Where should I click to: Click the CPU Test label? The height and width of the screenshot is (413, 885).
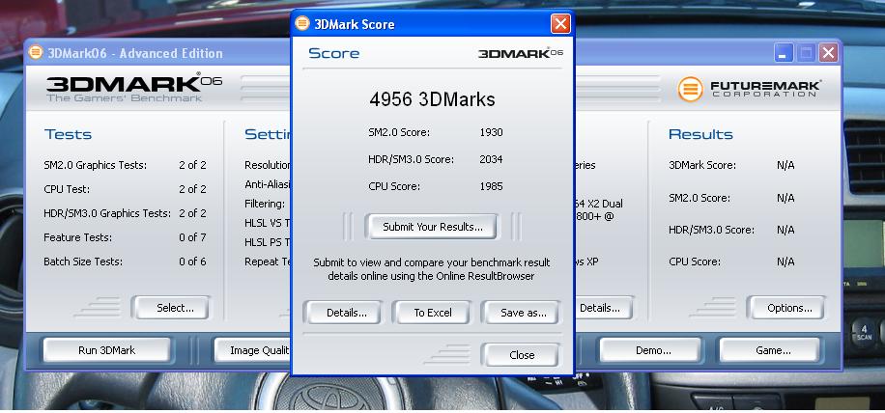click(67, 189)
